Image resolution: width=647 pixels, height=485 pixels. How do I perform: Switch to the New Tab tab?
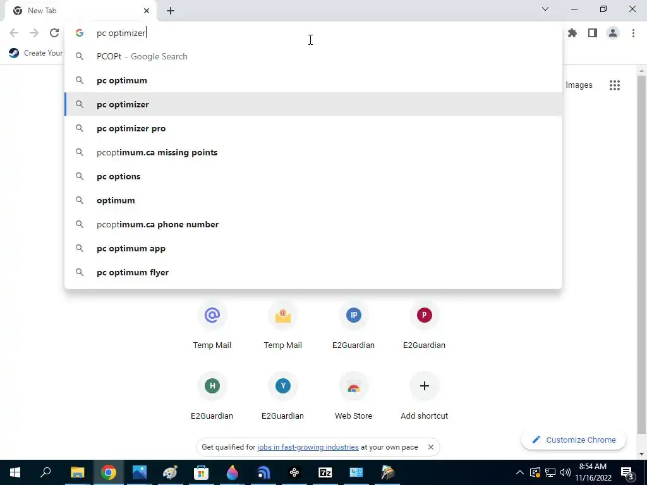pyautogui.click(x=80, y=11)
